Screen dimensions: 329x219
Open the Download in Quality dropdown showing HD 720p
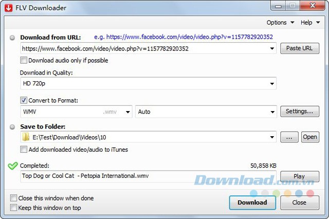(149, 83)
